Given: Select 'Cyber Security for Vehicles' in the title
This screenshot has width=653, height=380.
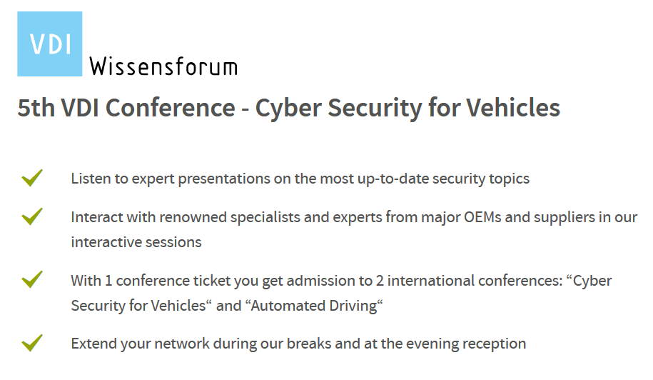Looking at the screenshot, I should [x=408, y=108].
